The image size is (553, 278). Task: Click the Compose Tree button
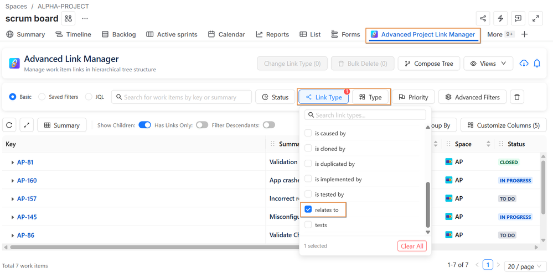coord(429,64)
